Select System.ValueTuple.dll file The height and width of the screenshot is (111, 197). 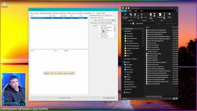(x=154, y=84)
